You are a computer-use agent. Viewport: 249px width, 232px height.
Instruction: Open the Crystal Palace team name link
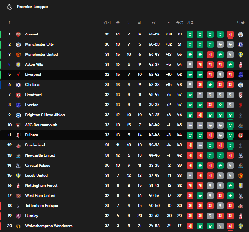coord(38,166)
